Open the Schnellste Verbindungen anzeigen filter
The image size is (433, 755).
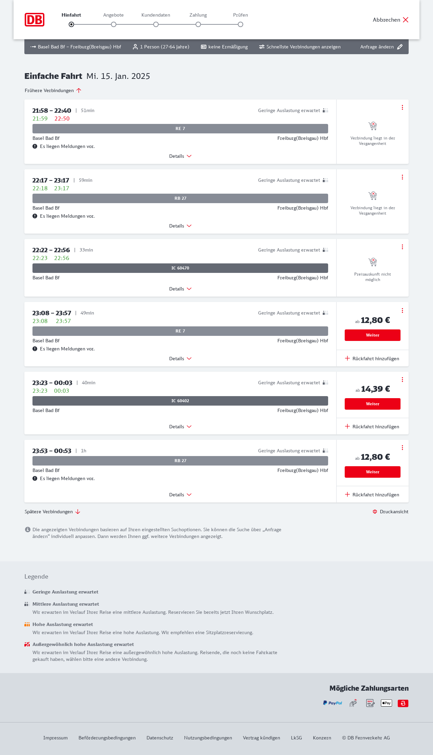[x=300, y=47]
